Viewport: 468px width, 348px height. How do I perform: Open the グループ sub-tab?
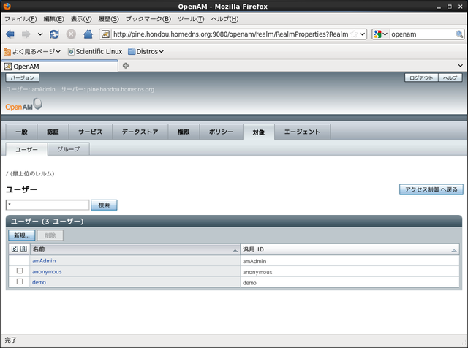click(x=69, y=148)
